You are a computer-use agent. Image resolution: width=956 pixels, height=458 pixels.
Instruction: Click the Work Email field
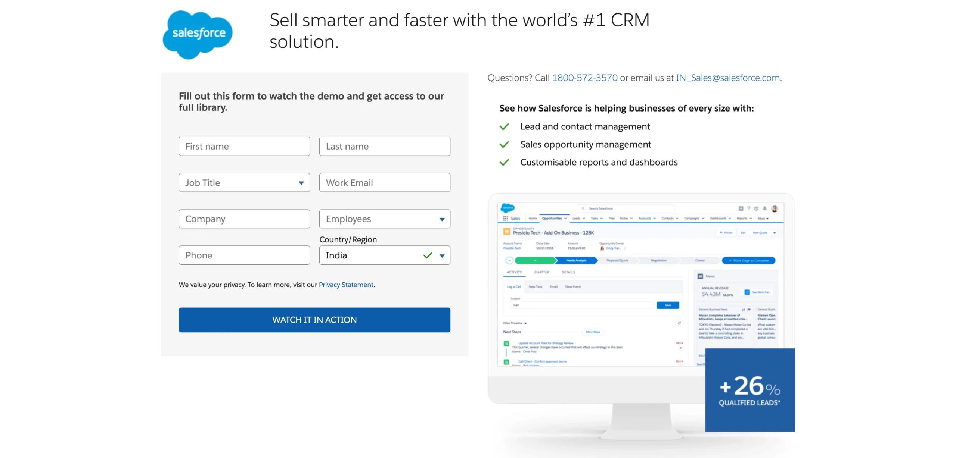pos(385,182)
